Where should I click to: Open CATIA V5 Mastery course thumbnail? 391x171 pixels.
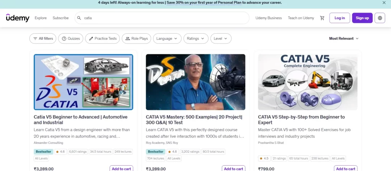tap(195, 82)
